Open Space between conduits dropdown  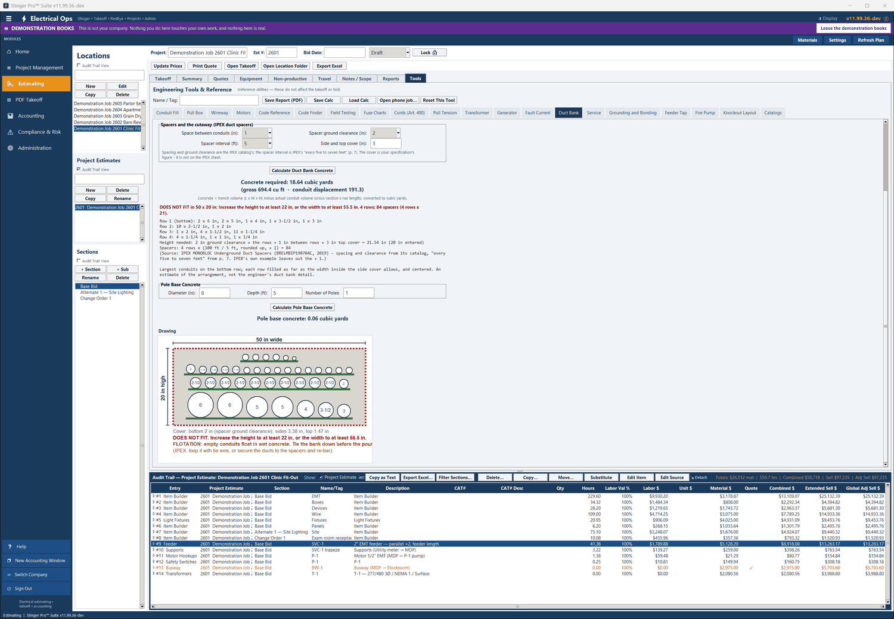[x=269, y=133]
